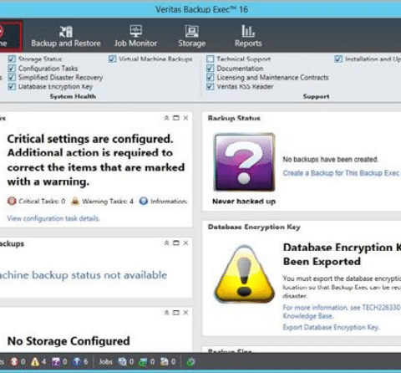Enable the Technical Support checkbox
Viewport: 401px width, 373px height.
211,59
